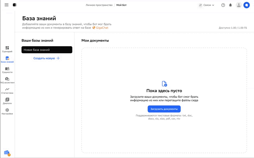Click the База знаний page title
This screenshot has height=158, width=254.
pyautogui.click(x=39, y=18)
